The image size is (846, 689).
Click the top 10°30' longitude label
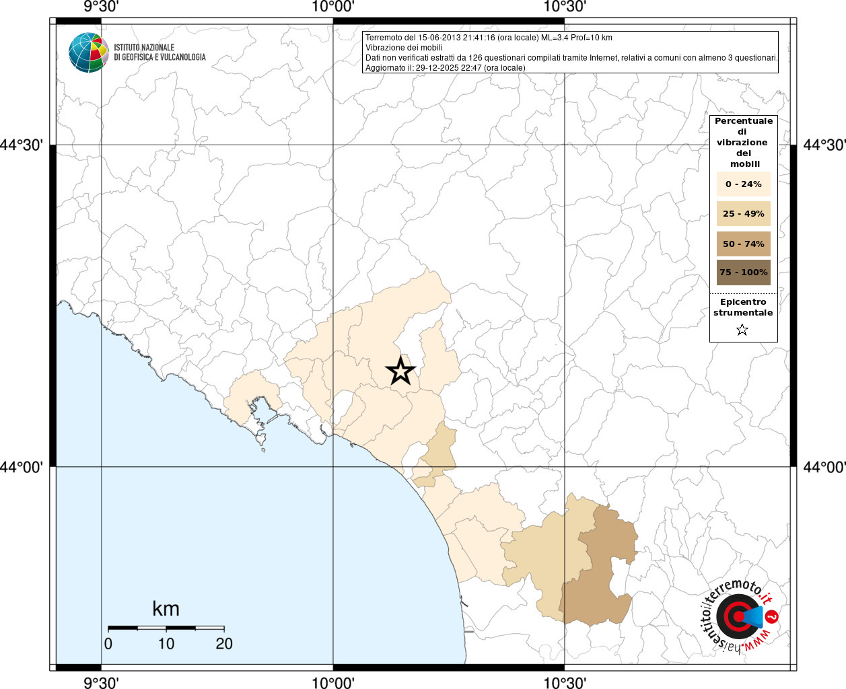click(x=565, y=7)
